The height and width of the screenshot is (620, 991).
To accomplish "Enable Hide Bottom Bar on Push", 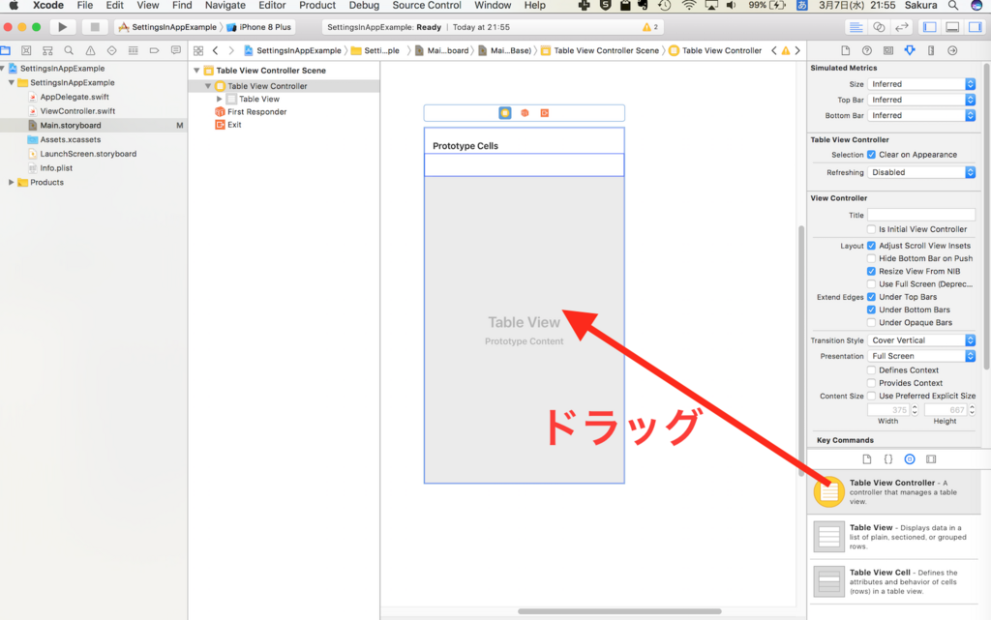I will [872, 258].
